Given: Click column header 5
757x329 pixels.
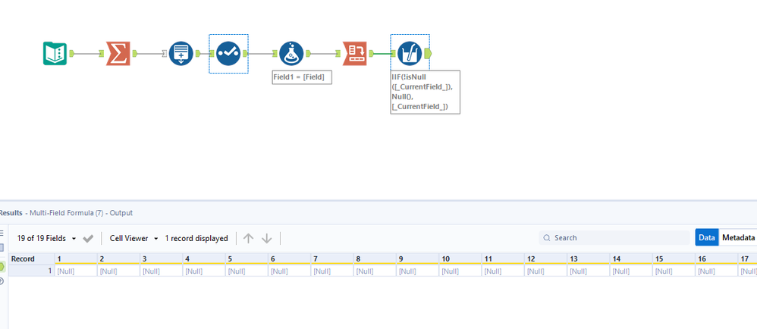Looking at the screenshot, I should [247, 259].
